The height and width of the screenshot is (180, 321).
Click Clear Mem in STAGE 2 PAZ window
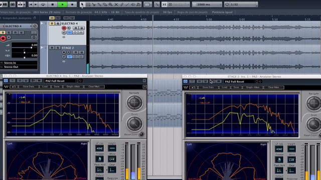[x=274, y=87]
